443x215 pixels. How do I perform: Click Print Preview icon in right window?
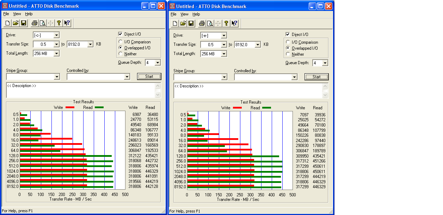210,24
